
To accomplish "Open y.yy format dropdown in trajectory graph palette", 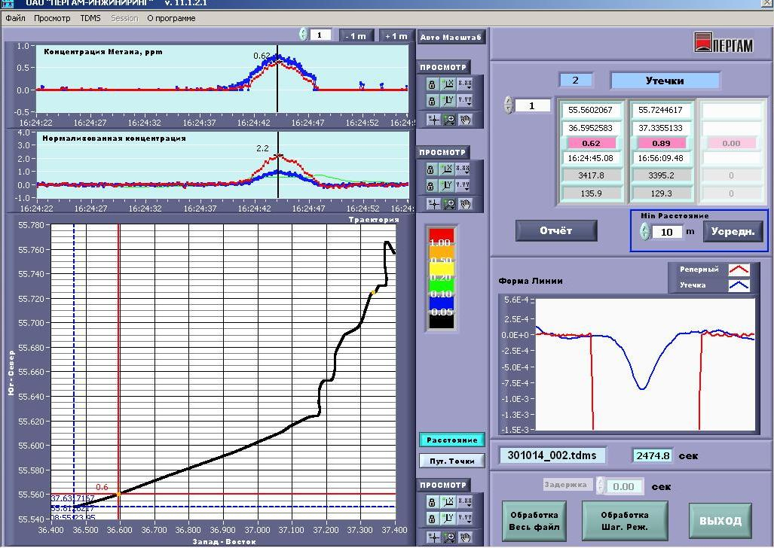I will tap(464, 519).
